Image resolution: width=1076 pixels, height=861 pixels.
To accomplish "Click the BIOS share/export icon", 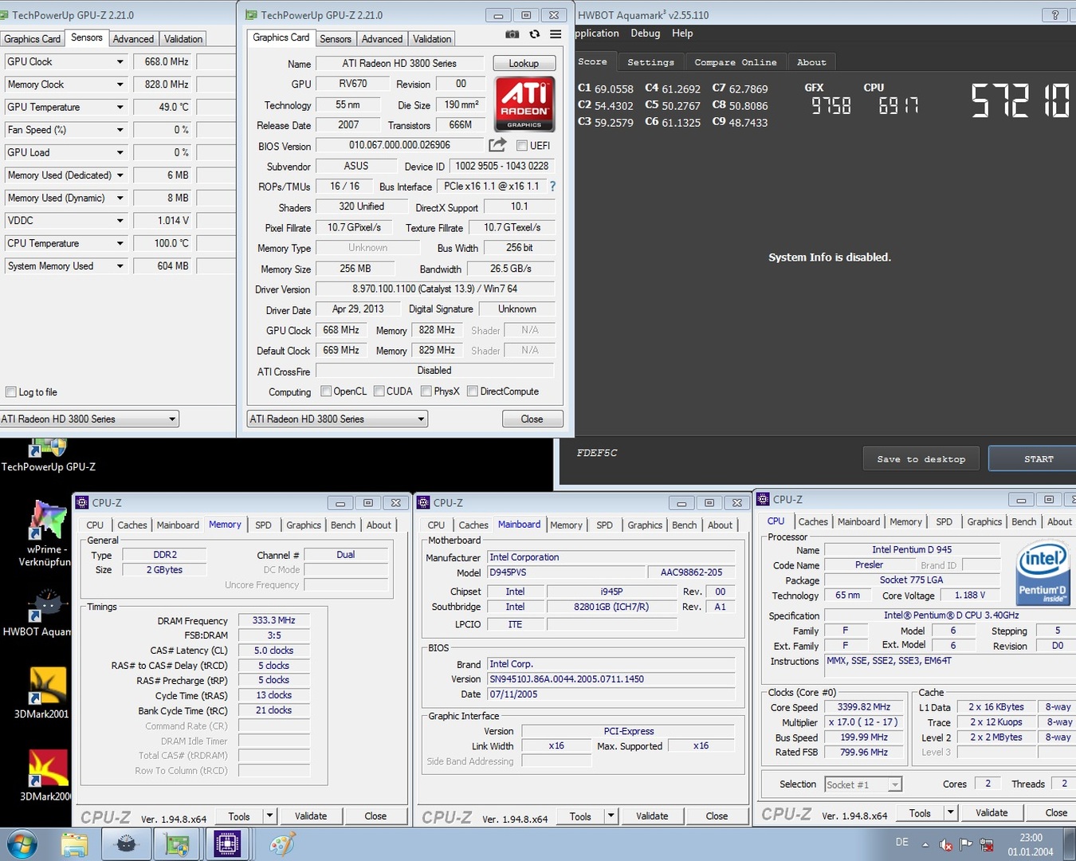I will tap(497, 144).
